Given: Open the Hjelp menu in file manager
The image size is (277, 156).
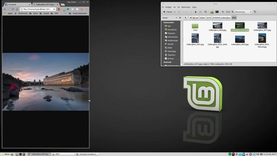Looking at the screenshot, I should 194,7.
